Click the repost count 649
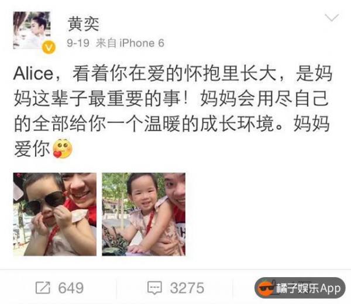The height and width of the screenshot is (304, 351). coord(71,288)
